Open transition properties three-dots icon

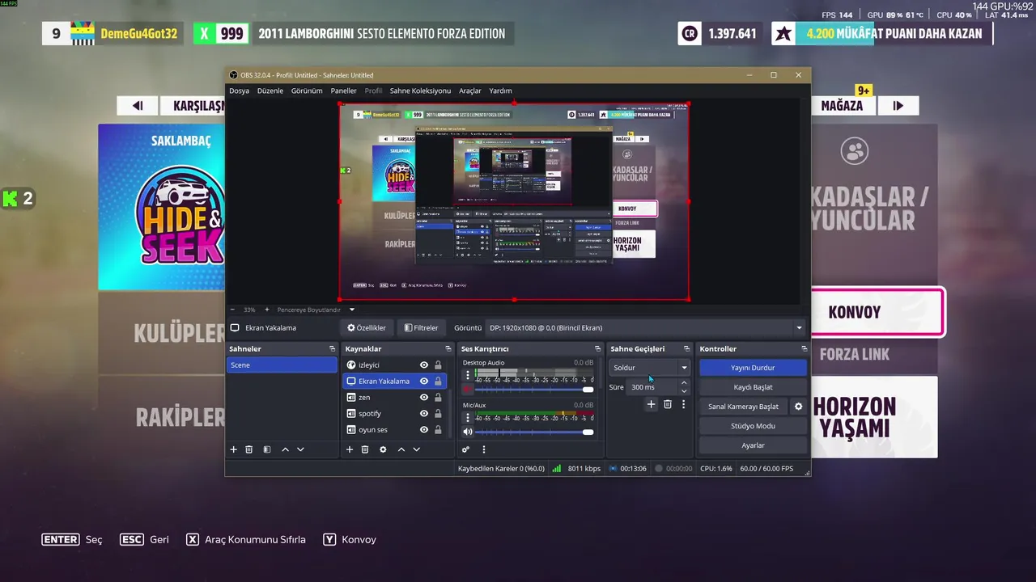pyautogui.click(x=683, y=404)
